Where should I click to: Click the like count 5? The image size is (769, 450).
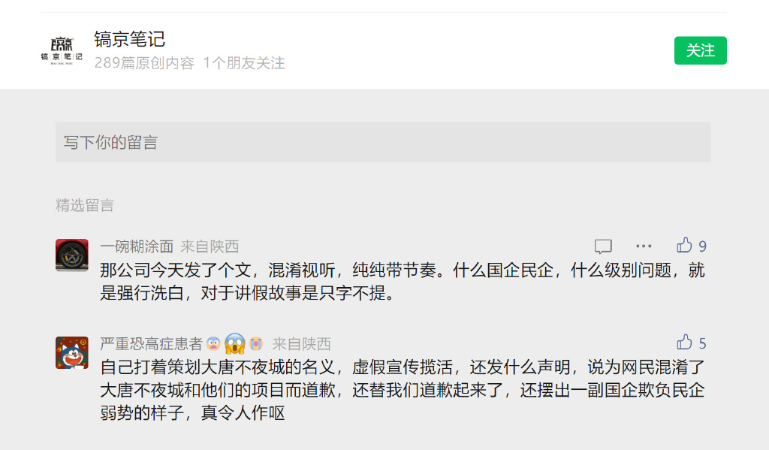click(702, 343)
